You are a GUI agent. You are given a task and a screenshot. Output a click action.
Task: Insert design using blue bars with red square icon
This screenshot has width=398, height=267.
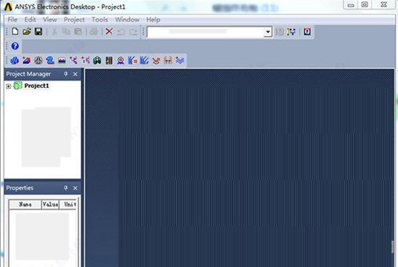[132, 61]
